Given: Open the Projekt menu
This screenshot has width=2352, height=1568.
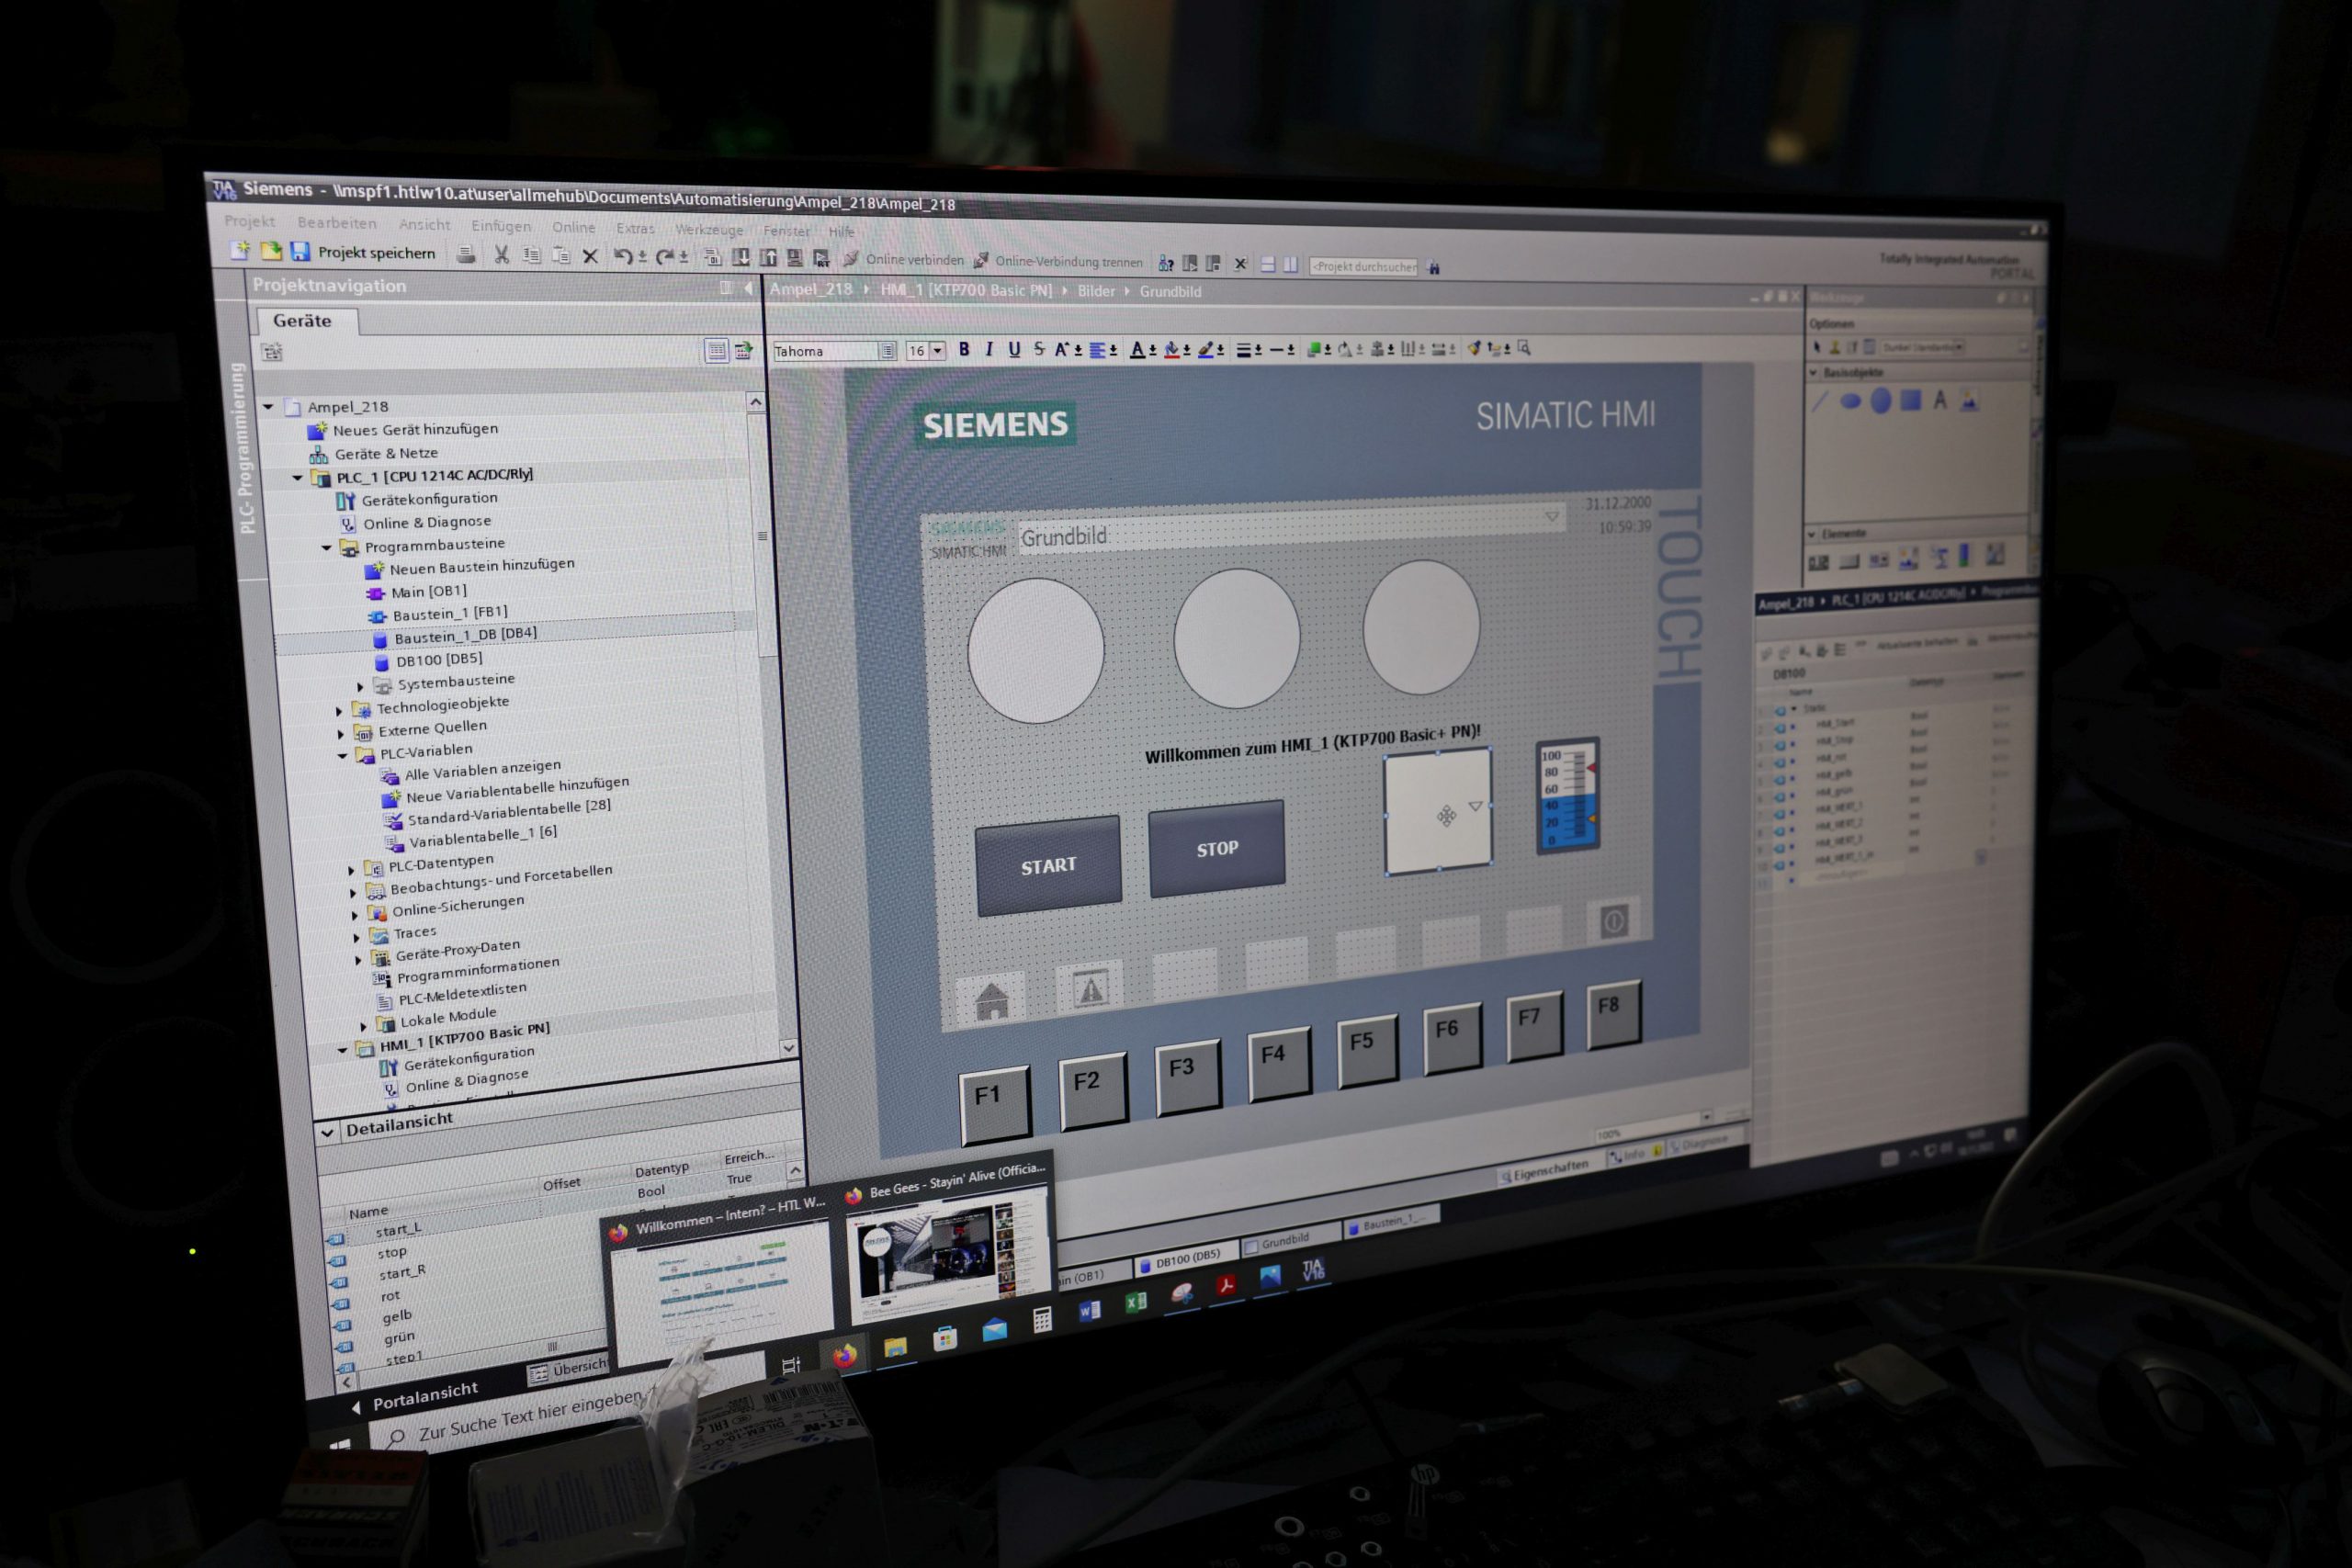Looking at the screenshot, I should pyautogui.click(x=249, y=221).
